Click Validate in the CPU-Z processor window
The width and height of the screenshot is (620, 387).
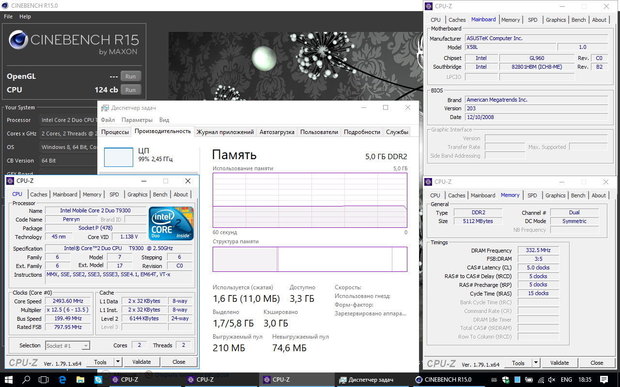141,362
